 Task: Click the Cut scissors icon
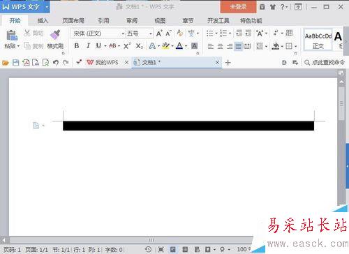(x=27, y=33)
